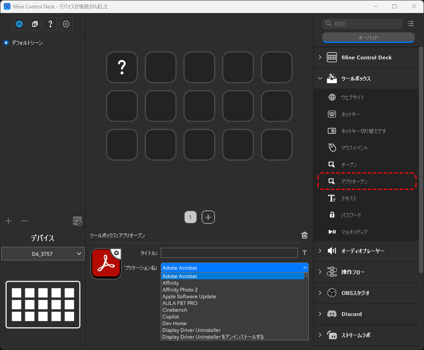Image resolution: width=424 pixels, height=350 pixels.
Task: Toggle the list view icon beside search
Action: 411,24
